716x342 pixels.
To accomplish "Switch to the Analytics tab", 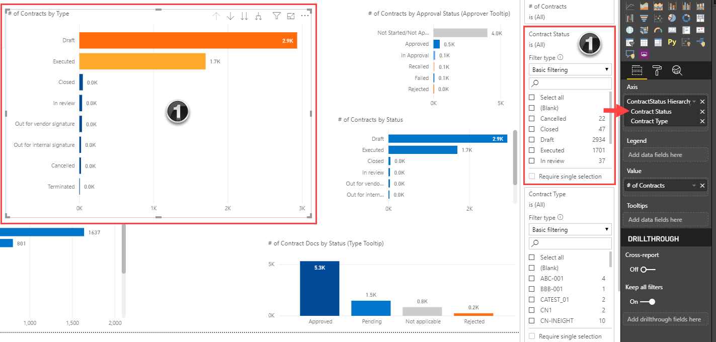I will point(677,70).
